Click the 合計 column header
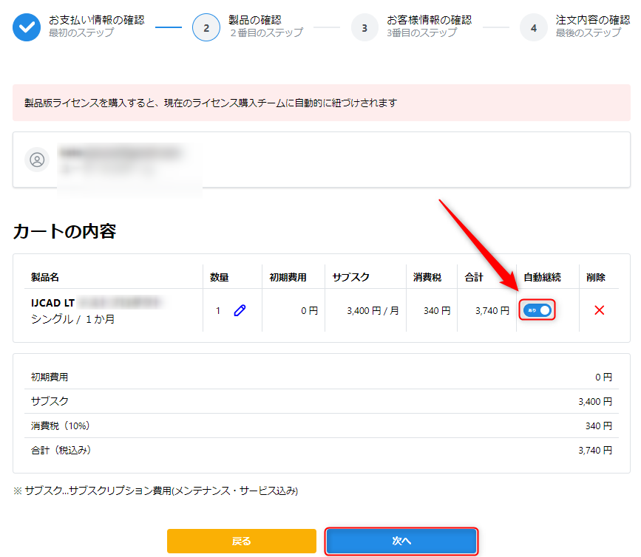Screen dimensions: 641x557 [474, 277]
